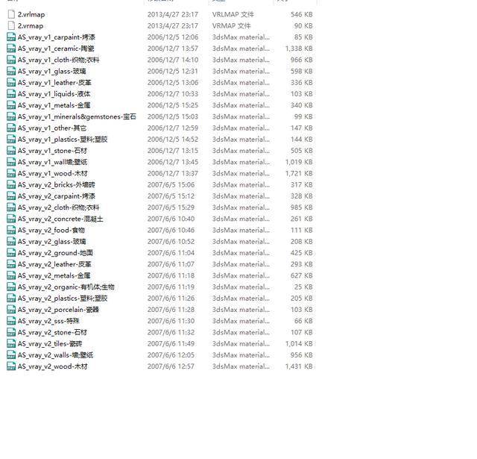Select file AS_vray_v2_organic name
Viewport: 477px width, 459px height.
[x=66, y=287]
